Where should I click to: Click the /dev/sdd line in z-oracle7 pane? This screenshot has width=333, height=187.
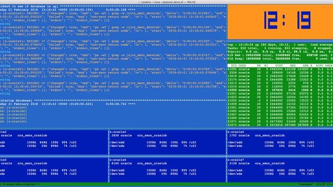271,170
